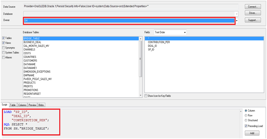Open the Columns tab

click(x=22, y=105)
